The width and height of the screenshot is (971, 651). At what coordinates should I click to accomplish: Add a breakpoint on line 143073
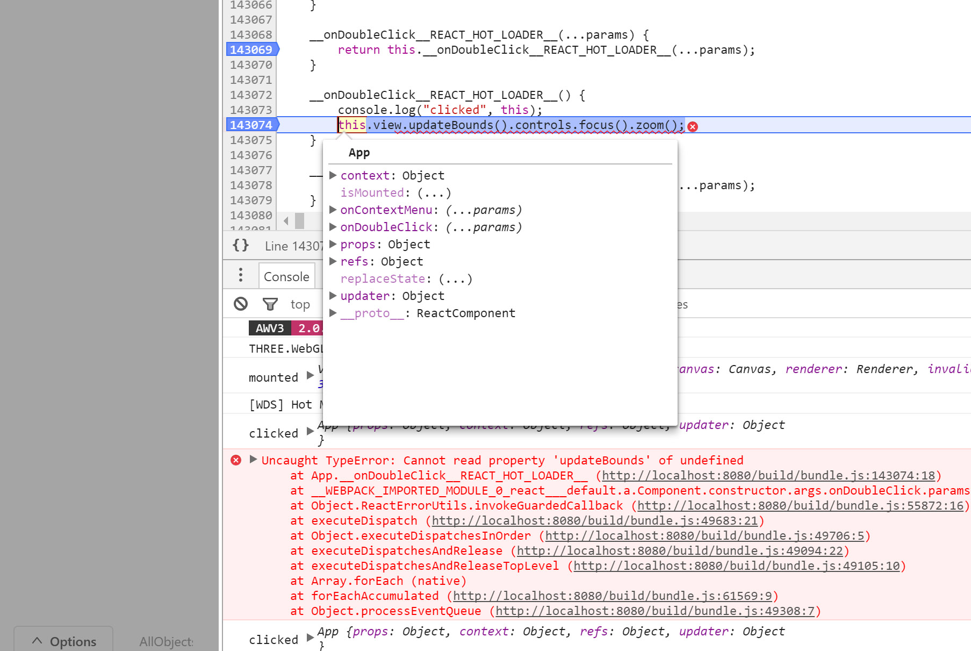pos(251,110)
